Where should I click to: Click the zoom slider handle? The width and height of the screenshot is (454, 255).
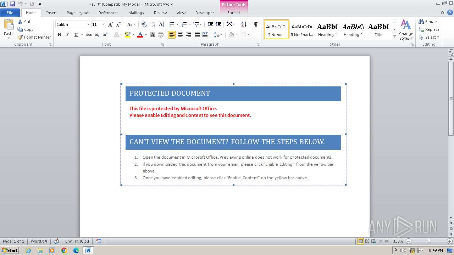click(x=429, y=241)
